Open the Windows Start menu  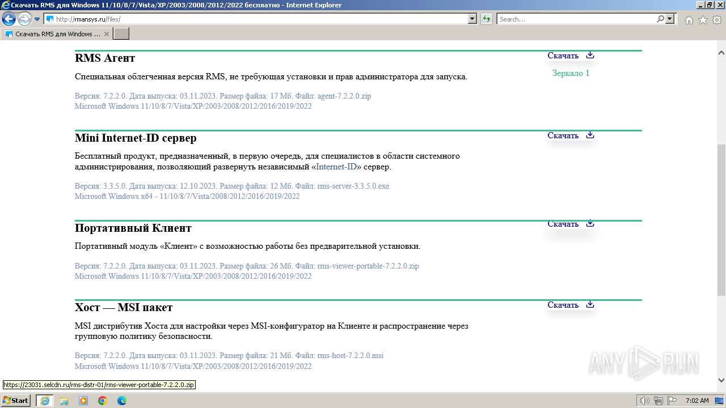pos(16,400)
